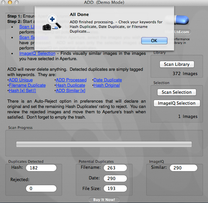The height and width of the screenshot is (203, 208).
Task: Click OK in the All Done dialog
Action: [x=154, y=41]
